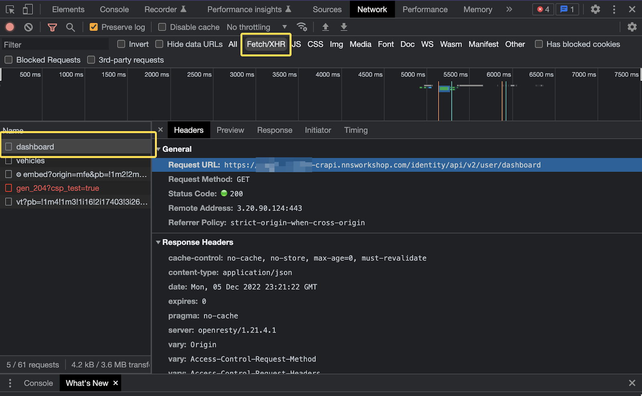Open network panel settings gear
642x396 pixels.
(x=632, y=27)
